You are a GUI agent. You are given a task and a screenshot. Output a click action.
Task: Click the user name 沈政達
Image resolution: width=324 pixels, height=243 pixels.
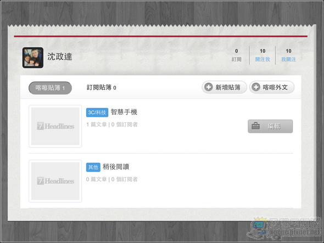tap(60, 56)
